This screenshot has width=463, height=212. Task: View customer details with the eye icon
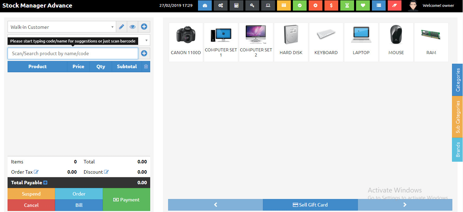point(132,27)
